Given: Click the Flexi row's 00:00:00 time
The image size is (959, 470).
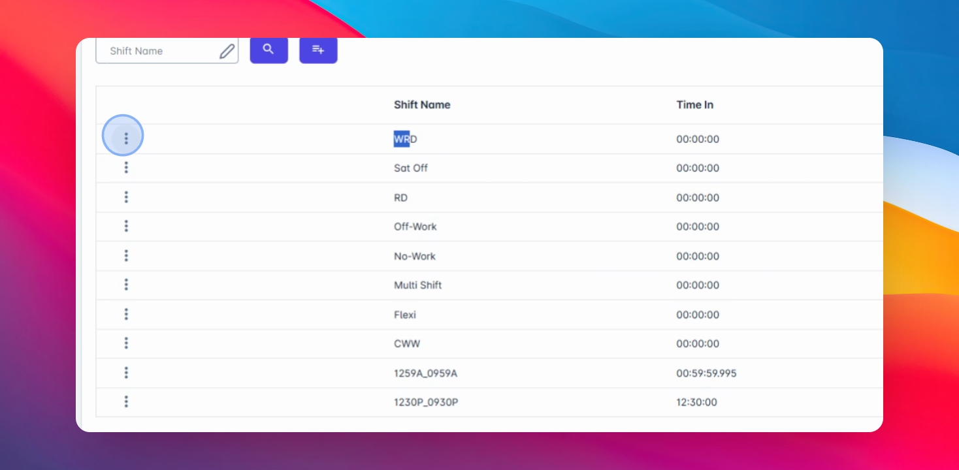Looking at the screenshot, I should pyautogui.click(x=698, y=315).
